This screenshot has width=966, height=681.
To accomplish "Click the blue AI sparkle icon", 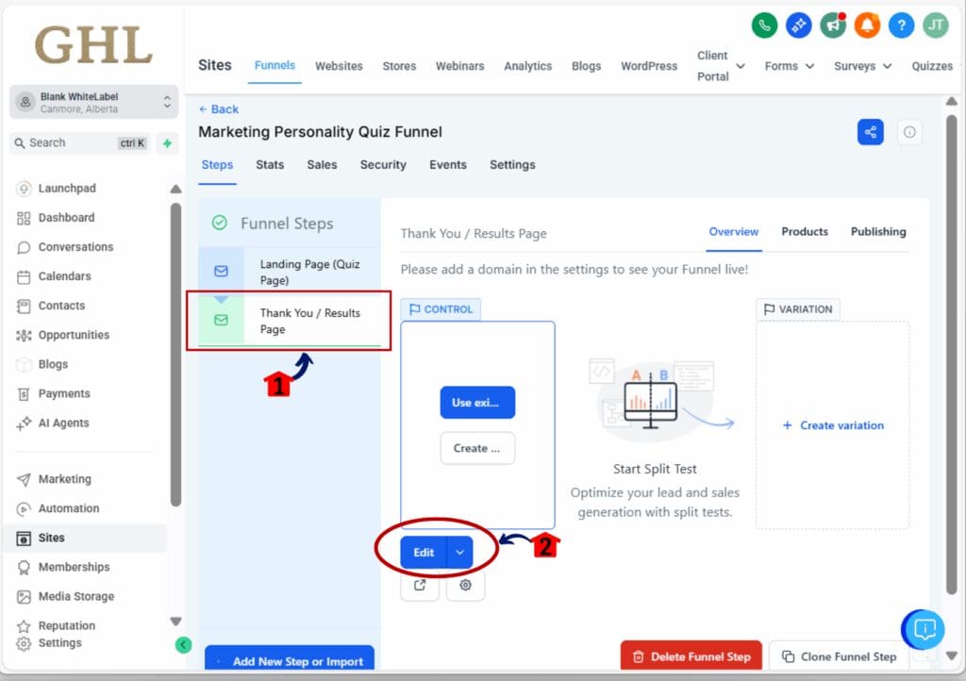I will coord(798,25).
